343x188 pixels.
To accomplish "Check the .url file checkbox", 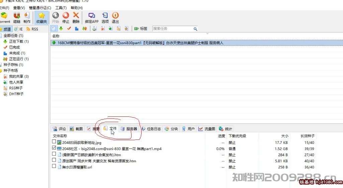I will pyautogui.click(x=54, y=166).
